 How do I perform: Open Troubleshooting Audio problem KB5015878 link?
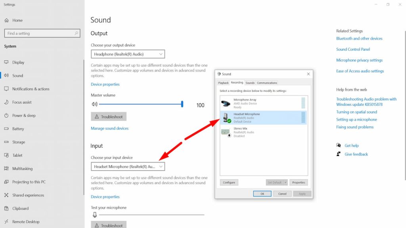pos(366,102)
